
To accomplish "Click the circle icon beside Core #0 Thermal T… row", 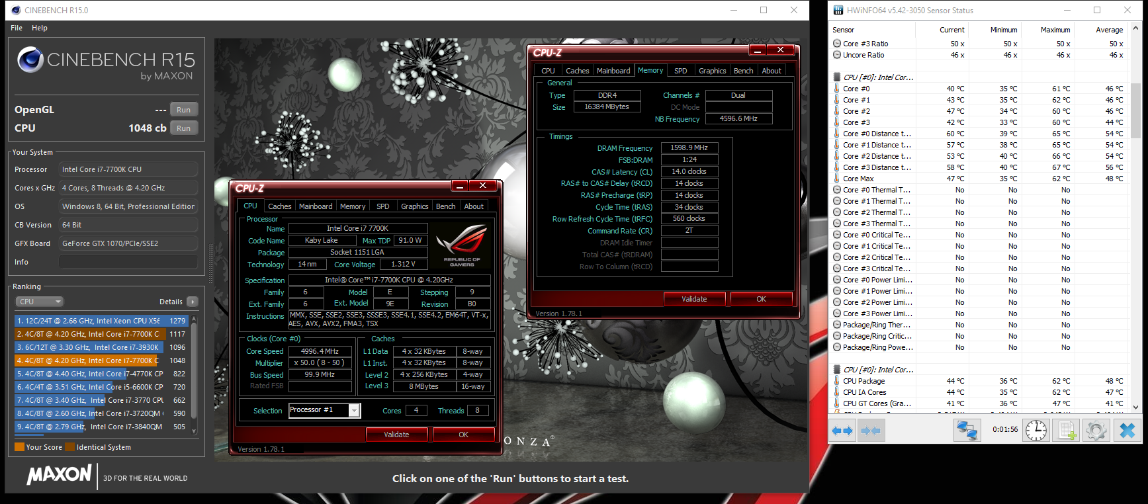I will pos(837,190).
